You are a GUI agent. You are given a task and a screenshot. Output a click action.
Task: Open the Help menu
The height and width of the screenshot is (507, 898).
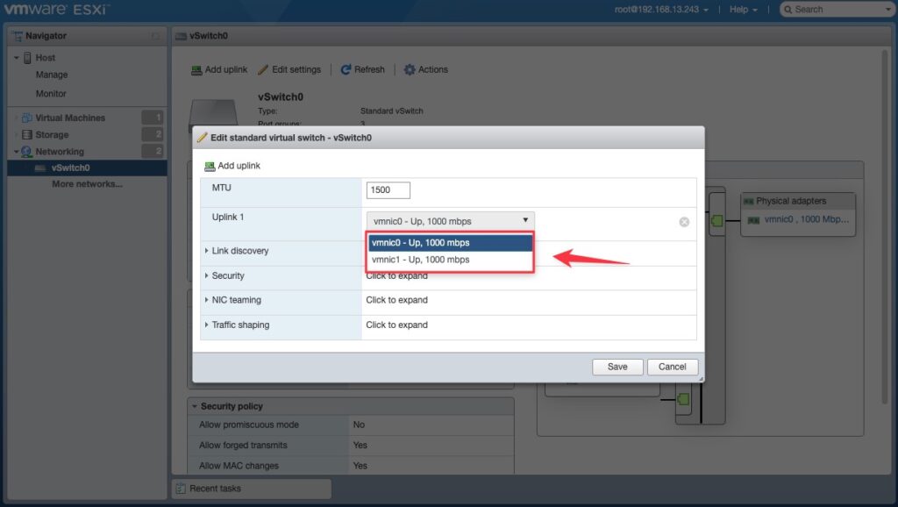tap(743, 10)
